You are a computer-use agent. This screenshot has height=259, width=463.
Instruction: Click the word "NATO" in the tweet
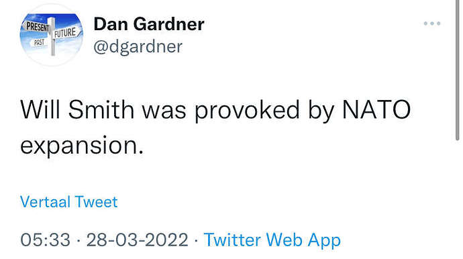376,109
